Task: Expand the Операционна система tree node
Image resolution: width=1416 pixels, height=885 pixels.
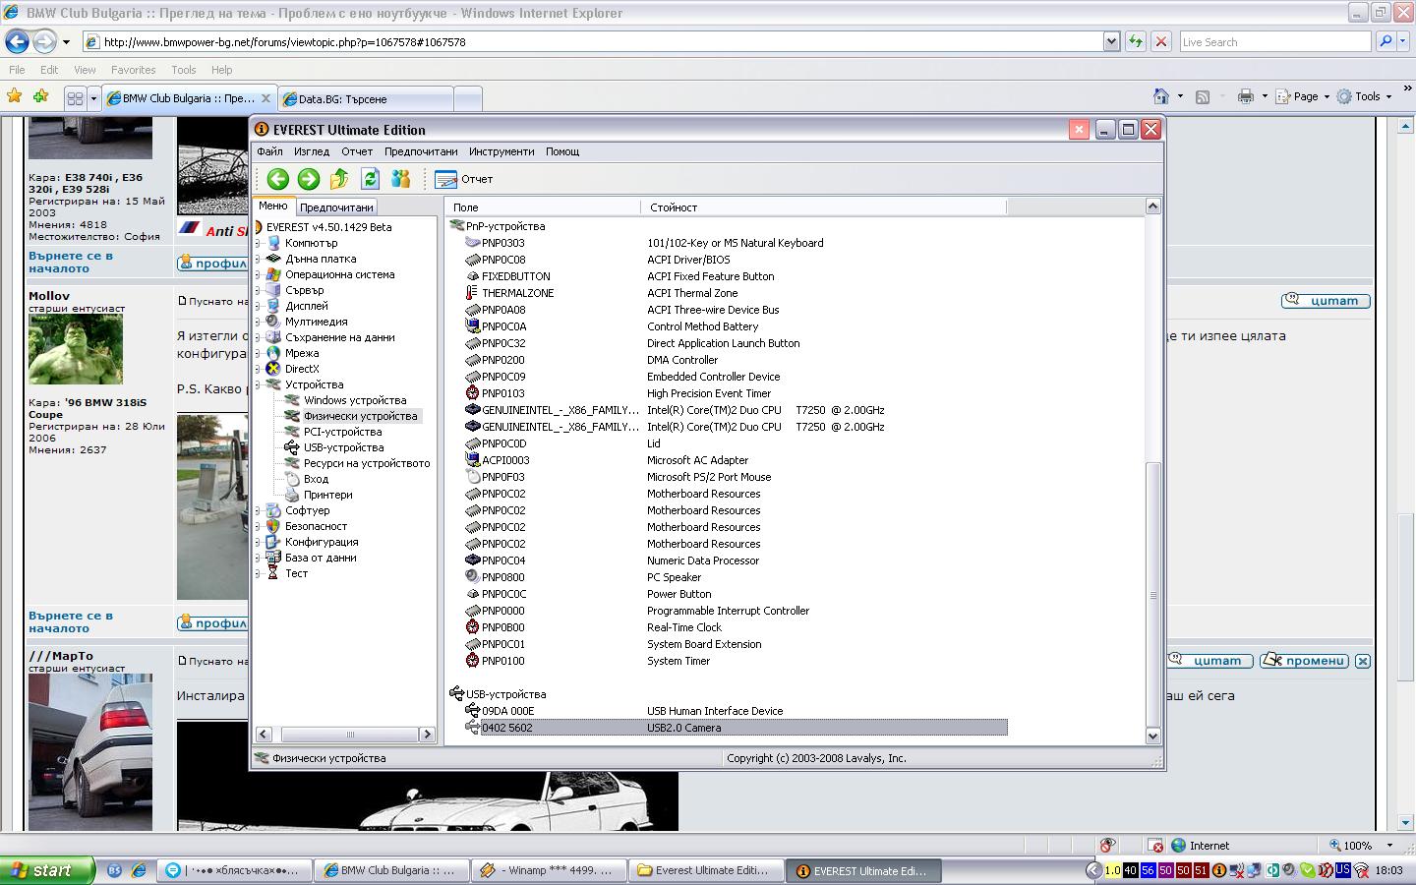Action: tap(259, 274)
